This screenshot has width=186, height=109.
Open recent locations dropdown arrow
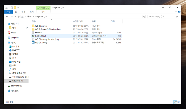pyautogui.click(x=15, y=17)
